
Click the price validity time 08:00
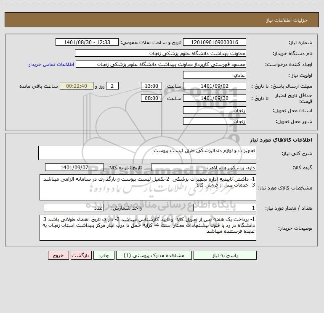(151, 98)
